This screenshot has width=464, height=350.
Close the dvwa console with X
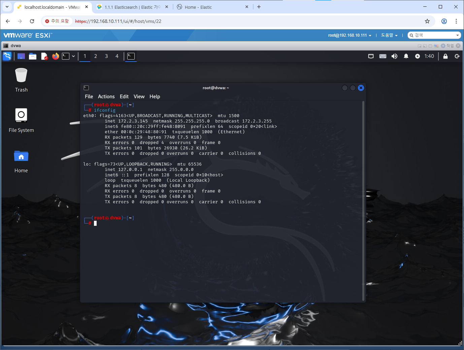[x=458, y=46]
